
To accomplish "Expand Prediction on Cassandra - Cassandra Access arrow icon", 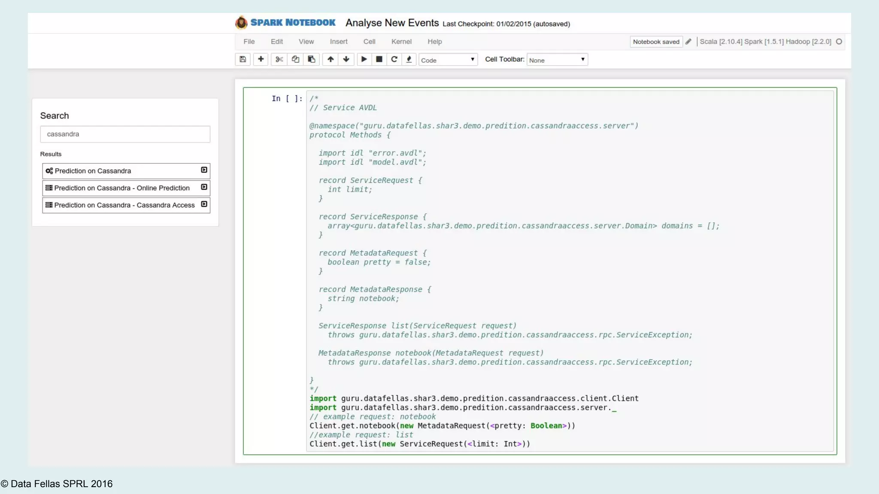I will pos(204,204).
